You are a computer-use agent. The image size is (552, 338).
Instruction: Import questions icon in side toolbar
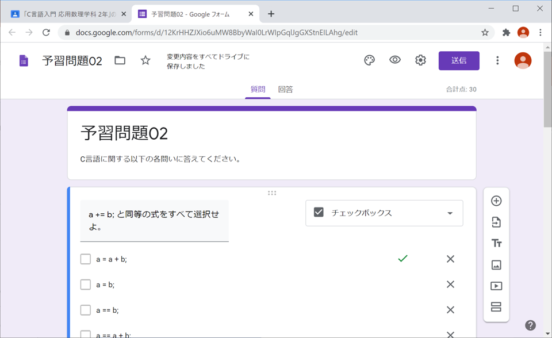[496, 222]
